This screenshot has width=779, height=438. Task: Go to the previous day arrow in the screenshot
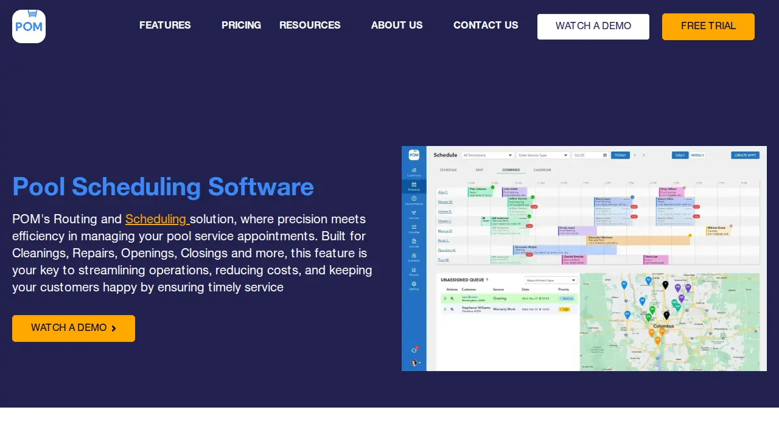pyautogui.click(x=635, y=155)
